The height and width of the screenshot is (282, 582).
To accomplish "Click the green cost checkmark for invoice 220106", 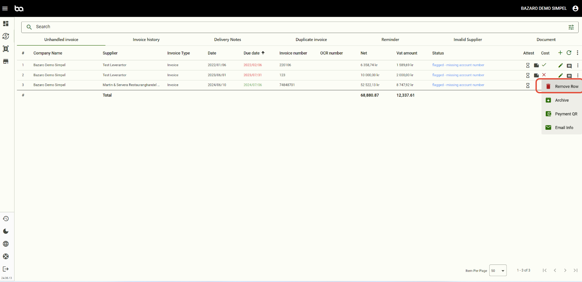I will click(x=544, y=65).
